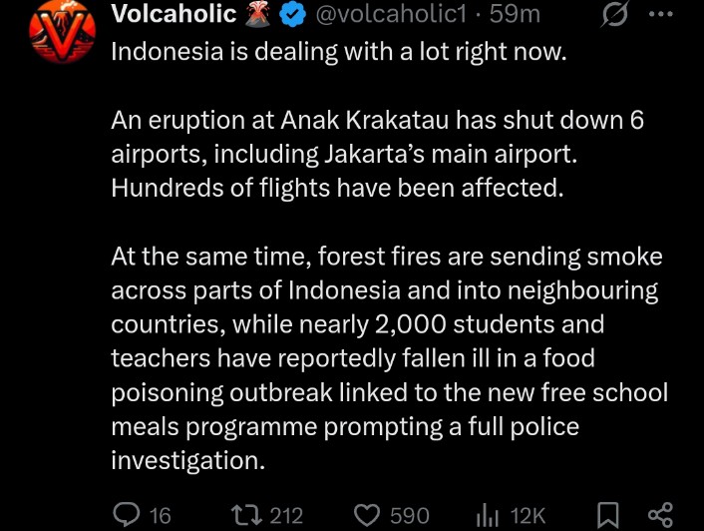
Task: Click the 12K views count
Action: (x=528, y=516)
